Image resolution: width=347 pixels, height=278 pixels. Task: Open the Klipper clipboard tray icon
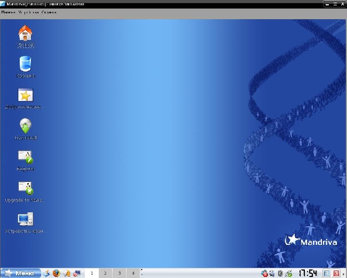pos(280,274)
